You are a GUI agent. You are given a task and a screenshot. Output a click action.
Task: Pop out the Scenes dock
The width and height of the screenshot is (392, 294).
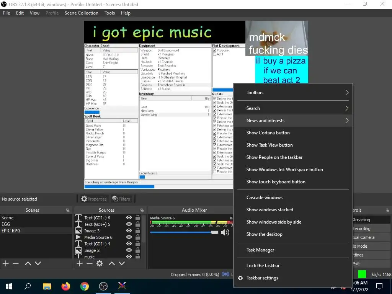click(x=67, y=210)
